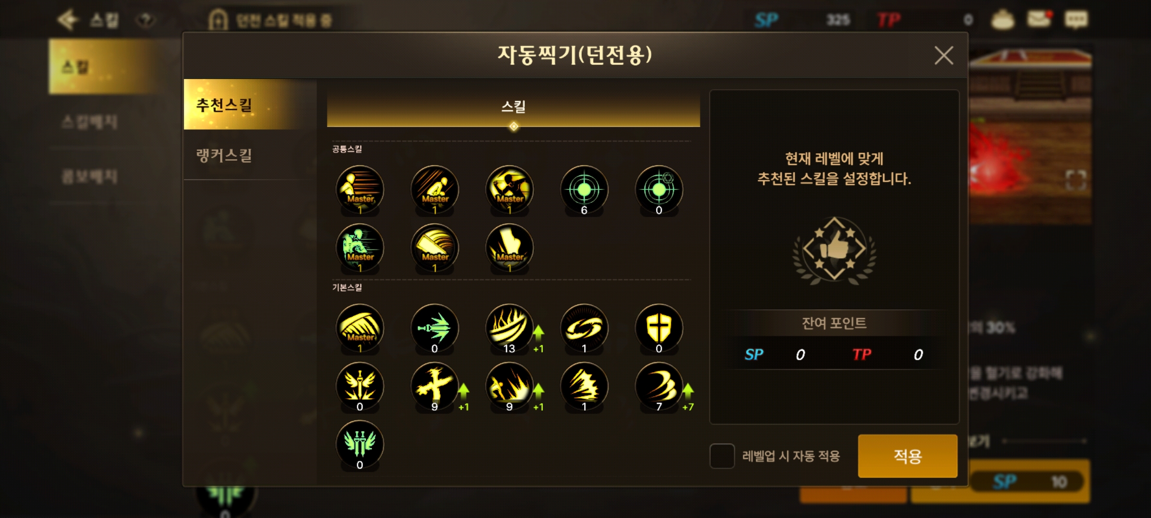Select the target with gear skill at 0
This screenshot has height=518, width=1151.
(x=658, y=189)
